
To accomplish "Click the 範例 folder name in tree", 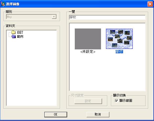I will pos(20,37).
